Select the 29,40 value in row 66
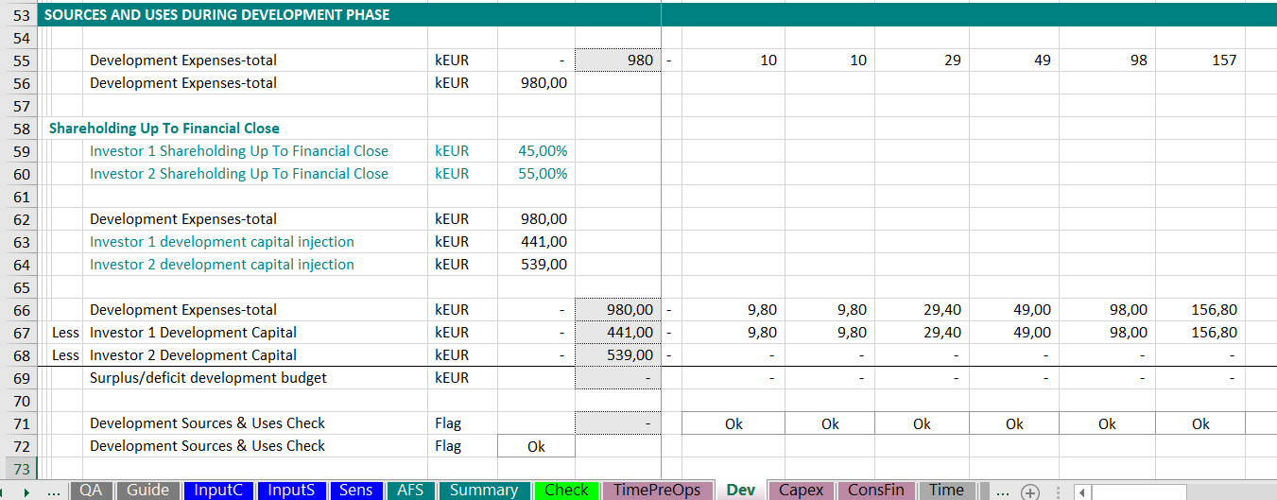 [922, 310]
